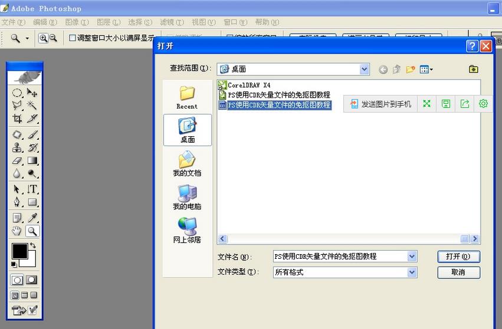Select the Move tool
502x329 pixels.
(x=32, y=93)
